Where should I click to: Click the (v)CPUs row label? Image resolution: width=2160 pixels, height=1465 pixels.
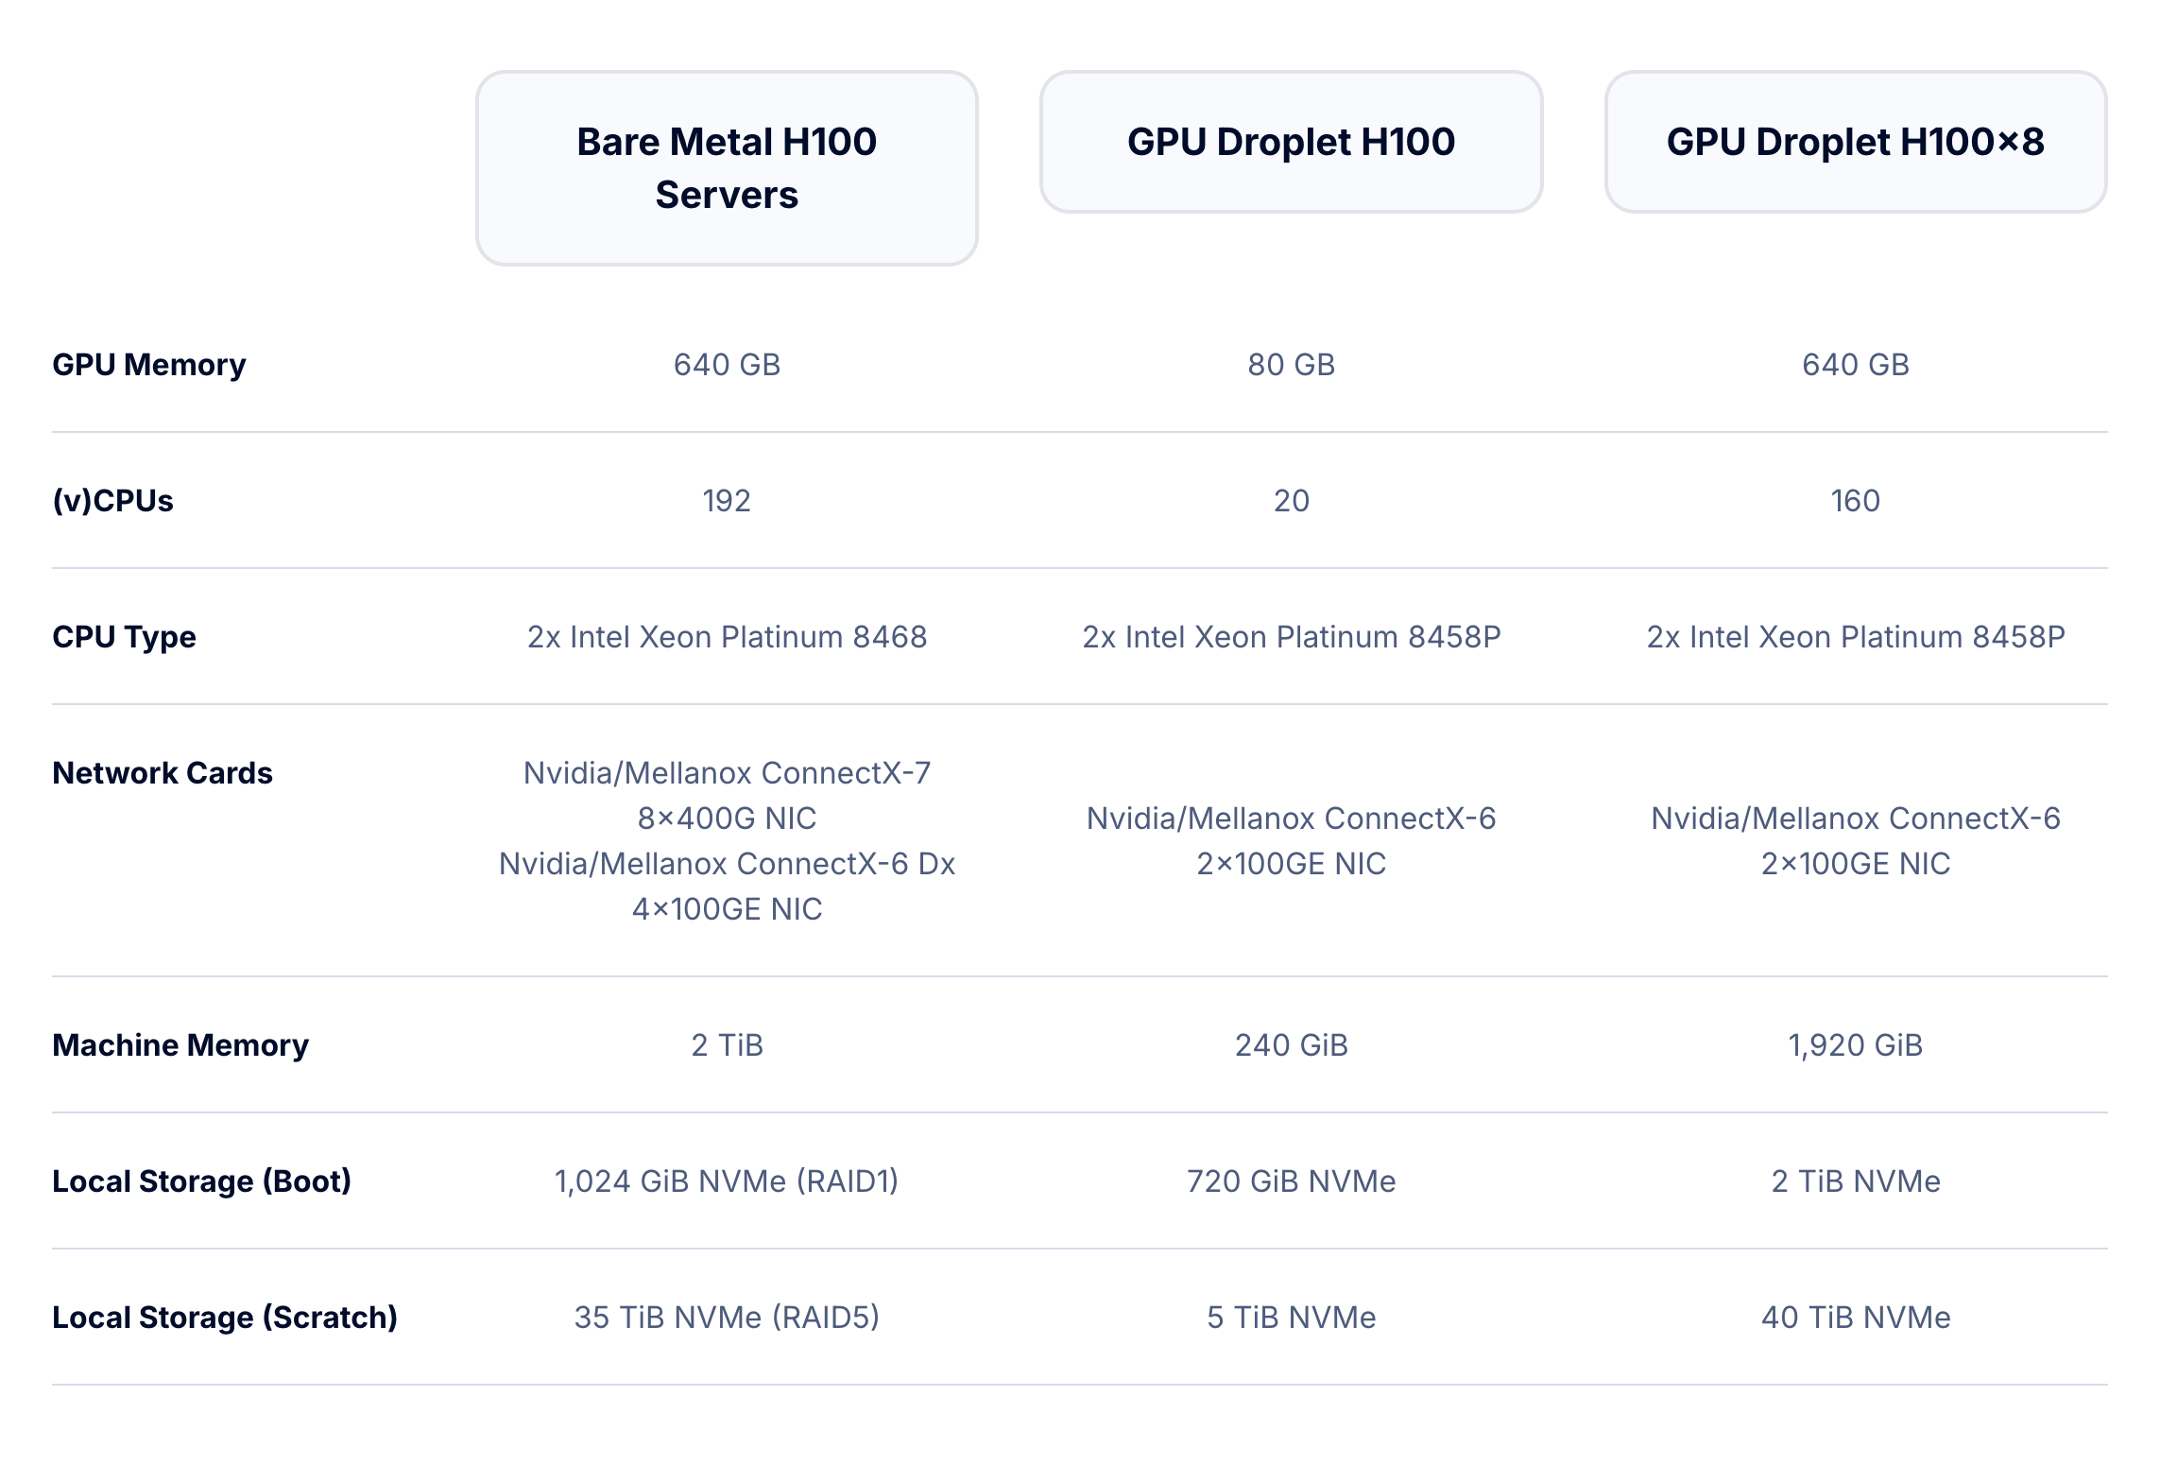point(112,501)
